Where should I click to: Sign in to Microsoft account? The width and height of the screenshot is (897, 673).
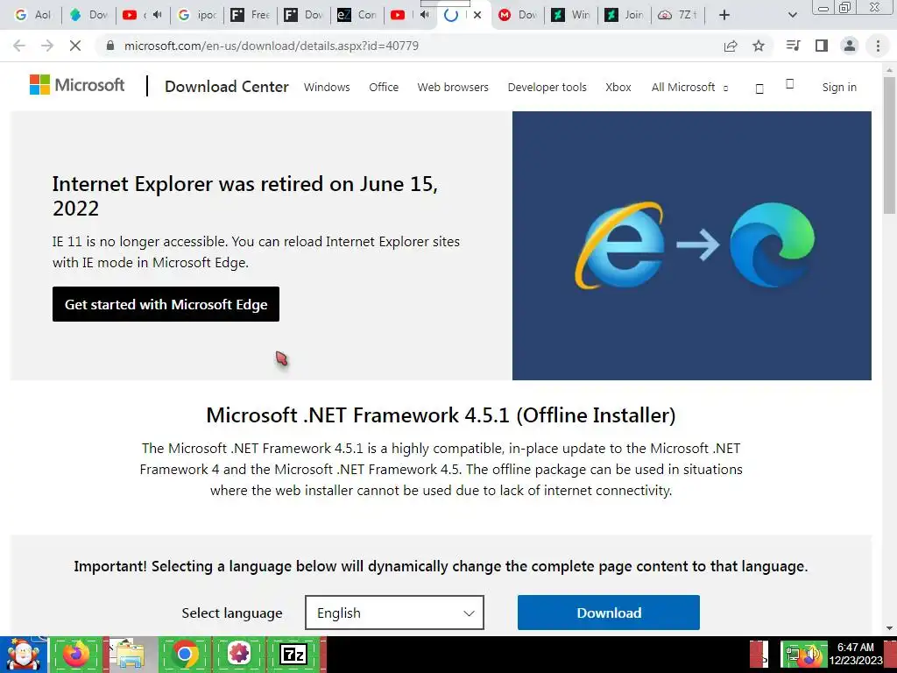coord(839,87)
